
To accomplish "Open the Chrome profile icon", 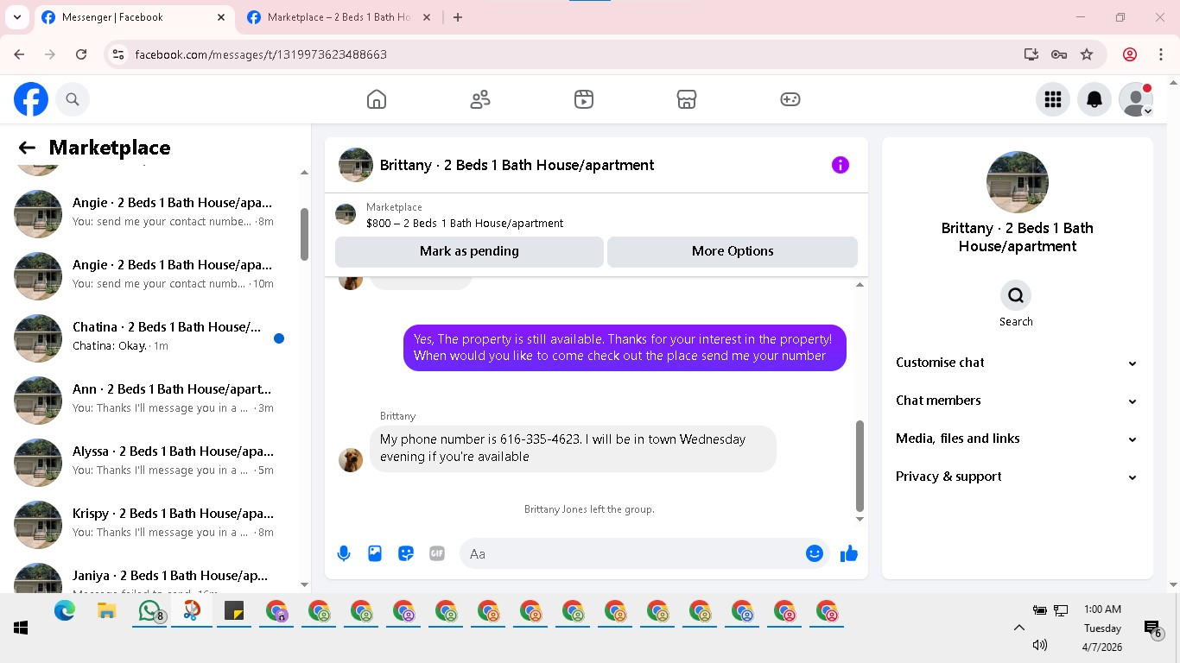I will [x=1130, y=54].
